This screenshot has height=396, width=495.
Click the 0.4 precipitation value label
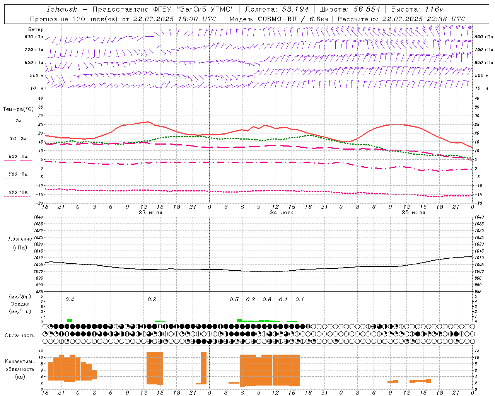click(x=70, y=299)
